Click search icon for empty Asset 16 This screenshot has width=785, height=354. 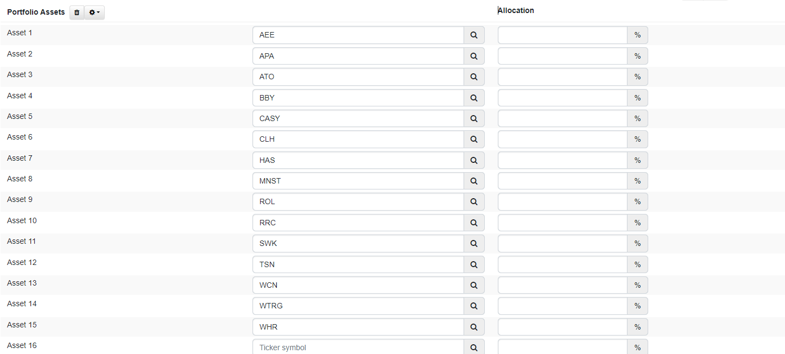tap(474, 347)
